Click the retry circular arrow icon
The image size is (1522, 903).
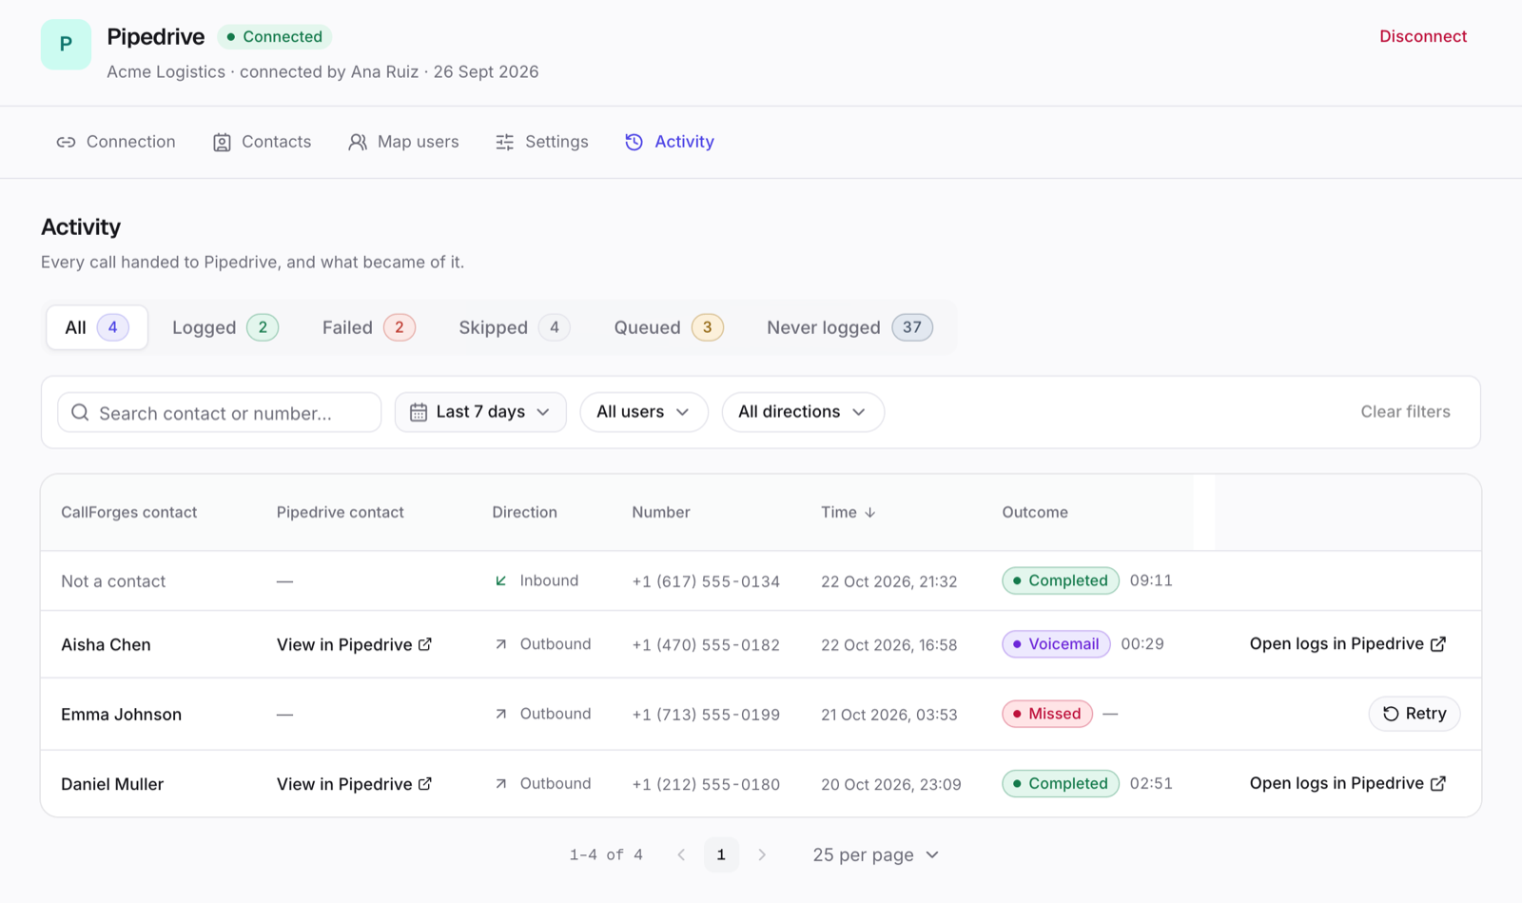tap(1391, 714)
